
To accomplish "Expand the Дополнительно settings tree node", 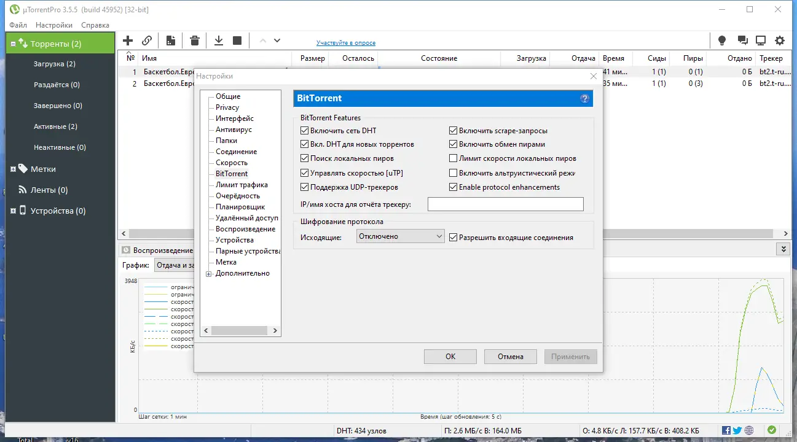I will click(208, 273).
